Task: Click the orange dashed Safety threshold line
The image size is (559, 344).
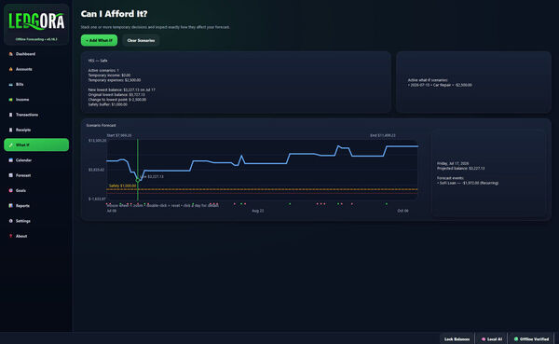Action: 263,189
